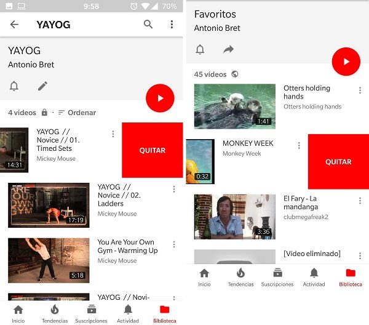
Task: Open Actividad tab in right screen
Action: tap(314, 277)
